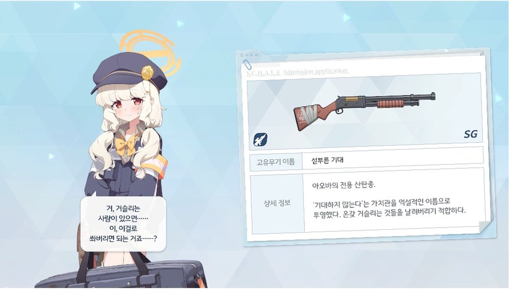The height and width of the screenshot is (289, 512).
Task: Click the gold badge on the cap
Action: (147, 73)
